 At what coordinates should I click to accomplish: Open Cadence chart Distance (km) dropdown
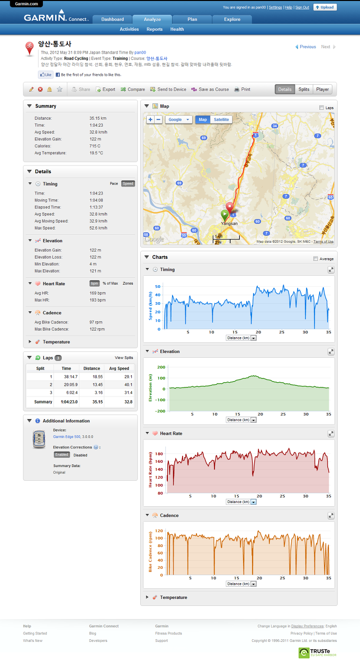(x=241, y=584)
